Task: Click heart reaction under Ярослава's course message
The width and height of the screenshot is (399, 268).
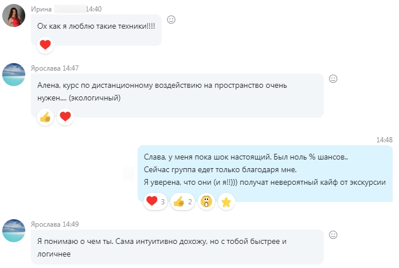Action: tap(65, 117)
